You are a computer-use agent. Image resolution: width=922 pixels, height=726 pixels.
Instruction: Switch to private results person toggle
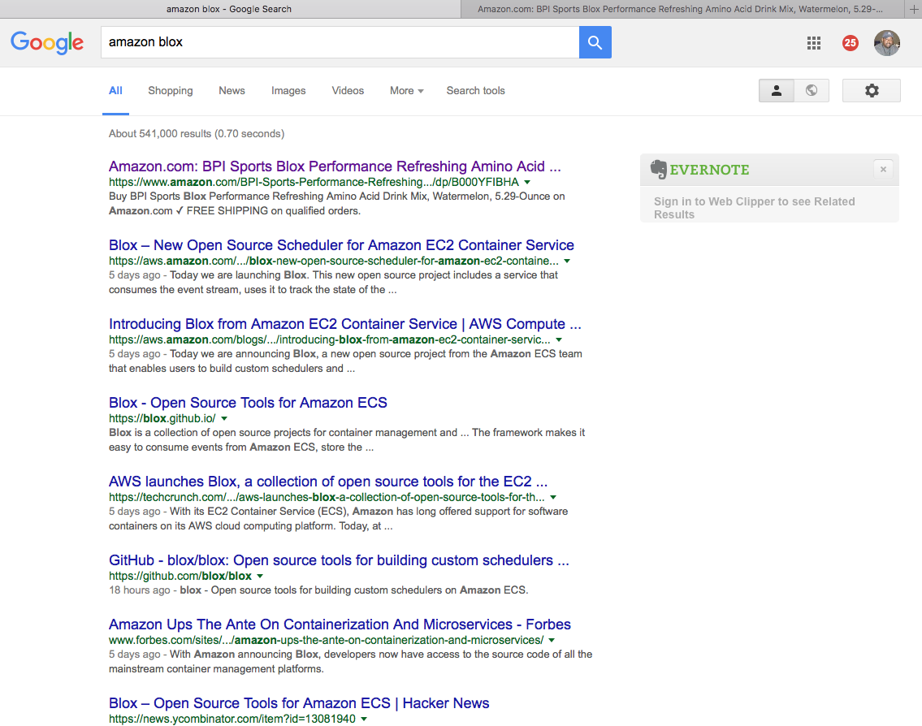[776, 91]
